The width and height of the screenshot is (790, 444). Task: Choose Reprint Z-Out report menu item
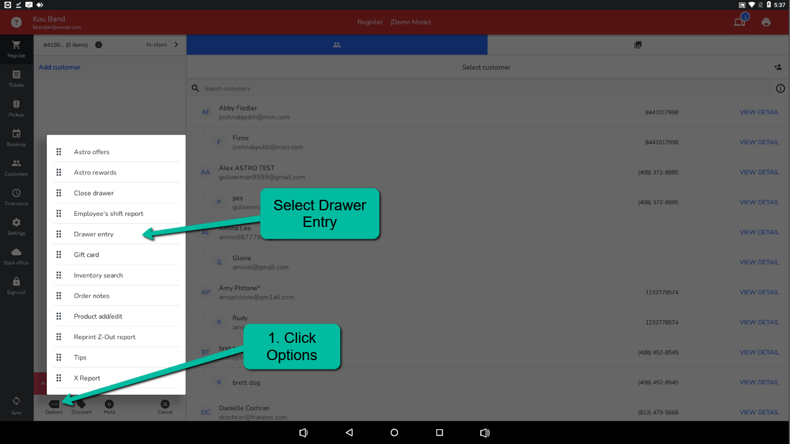click(104, 337)
